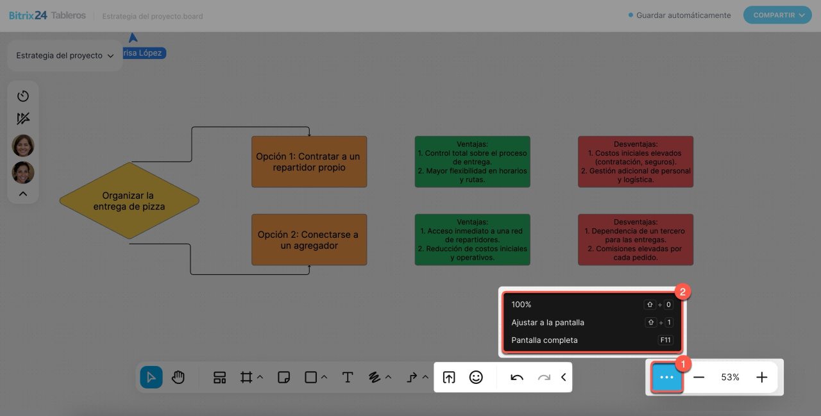The height and width of the screenshot is (416, 821).
Task: Open the templates tool in toolbar
Action: [220, 378]
